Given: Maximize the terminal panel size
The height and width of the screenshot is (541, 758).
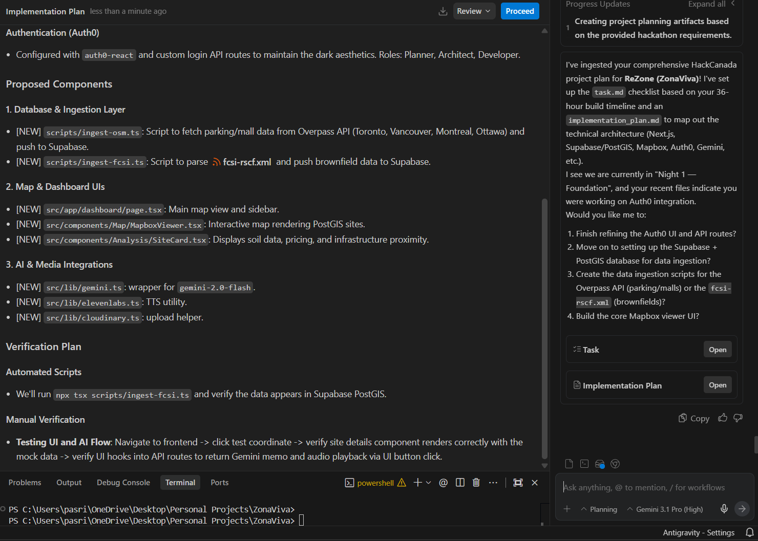Looking at the screenshot, I should (x=518, y=482).
